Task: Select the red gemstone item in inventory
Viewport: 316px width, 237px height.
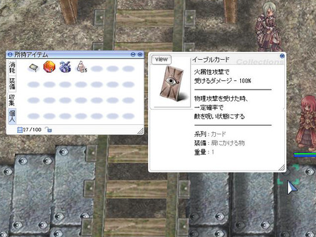Action: click(49, 66)
